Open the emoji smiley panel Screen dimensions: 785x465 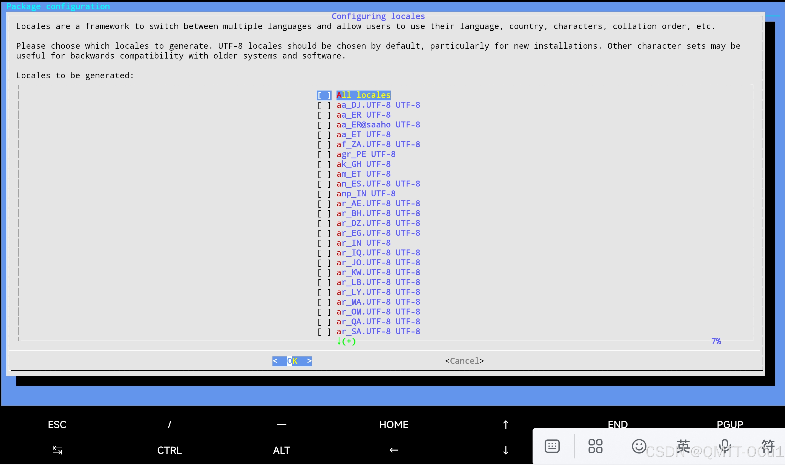(x=639, y=446)
